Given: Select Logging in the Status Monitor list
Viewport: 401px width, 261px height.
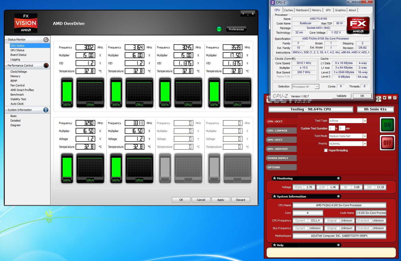Looking at the screenshot, I should pyautogui.click(x=15, y=59).
